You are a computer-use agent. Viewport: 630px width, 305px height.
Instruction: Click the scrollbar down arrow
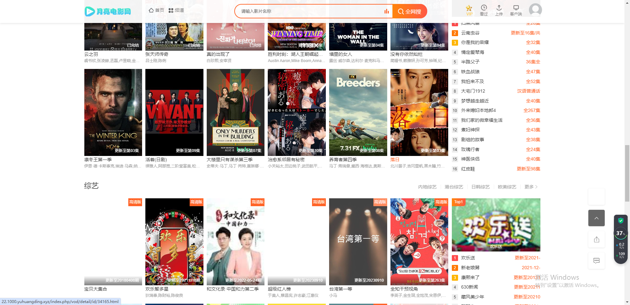point(627,302)
